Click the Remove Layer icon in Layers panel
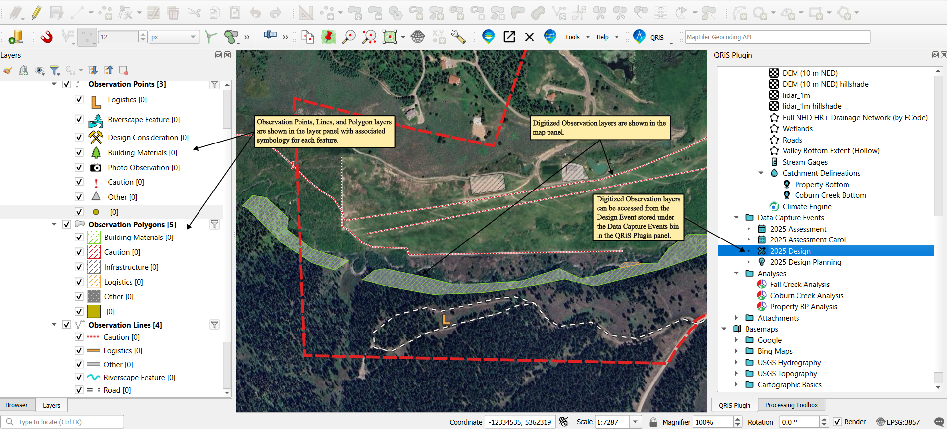This screenshot has height=429, width=947. pos(124,70)
